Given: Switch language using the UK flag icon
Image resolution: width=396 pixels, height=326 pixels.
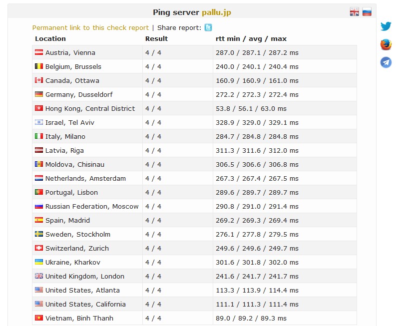Looking at the screenshot, I should coord(354,12).
